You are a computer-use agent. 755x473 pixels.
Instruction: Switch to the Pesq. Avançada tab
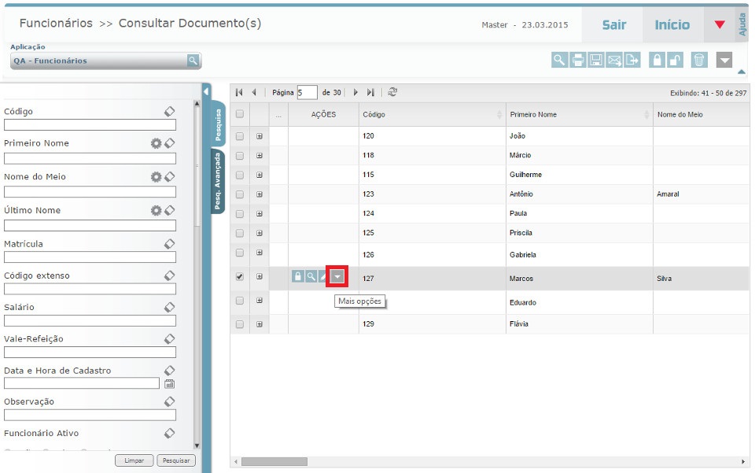(218, 182)
